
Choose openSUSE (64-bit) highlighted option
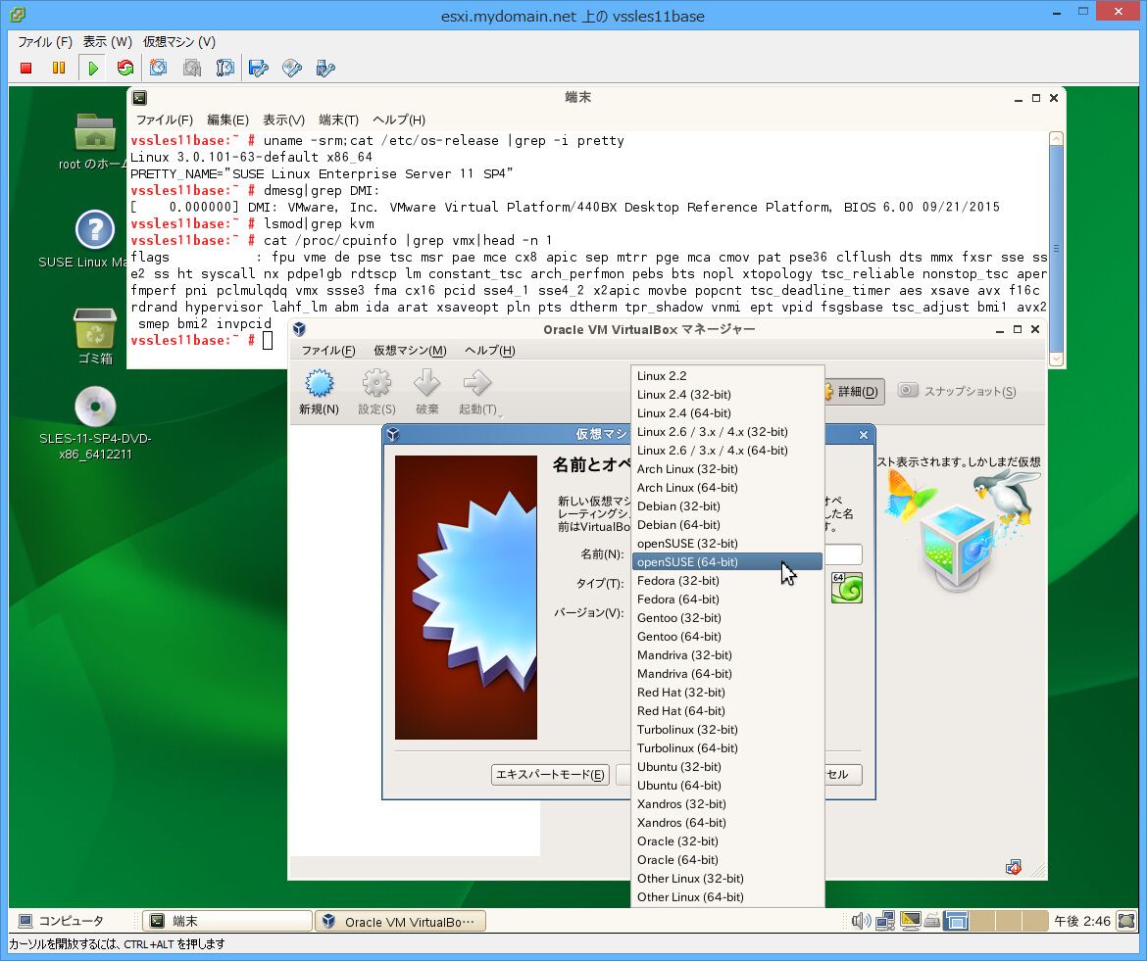tap(727, 562)
